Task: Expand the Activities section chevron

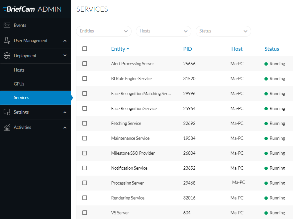Action: 65,128
